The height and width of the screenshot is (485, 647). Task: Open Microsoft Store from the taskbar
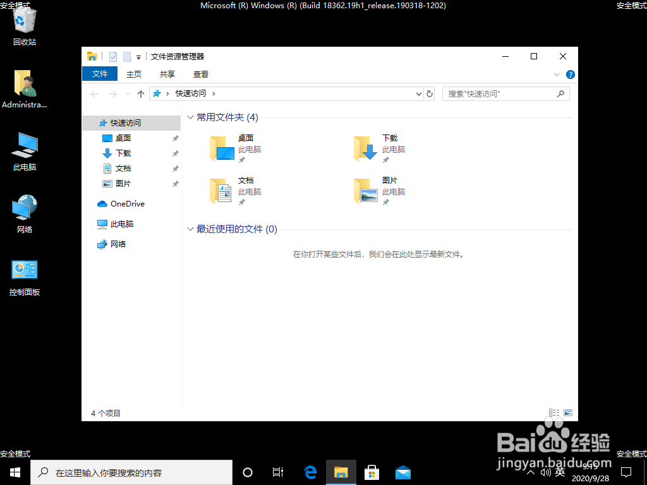click(372, 472)
